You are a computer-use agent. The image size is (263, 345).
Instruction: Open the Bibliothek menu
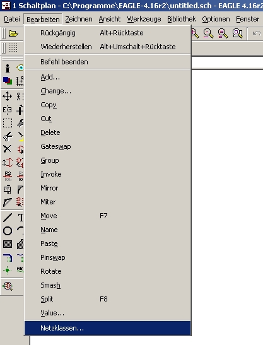[x=182, y=20]
